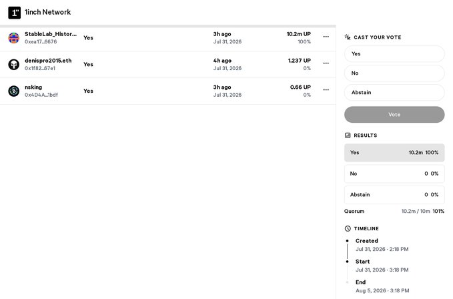Select the Abstain vote option
Image resolution: width=453 pixels, height=299 pixels.
[x=394, y=93]
